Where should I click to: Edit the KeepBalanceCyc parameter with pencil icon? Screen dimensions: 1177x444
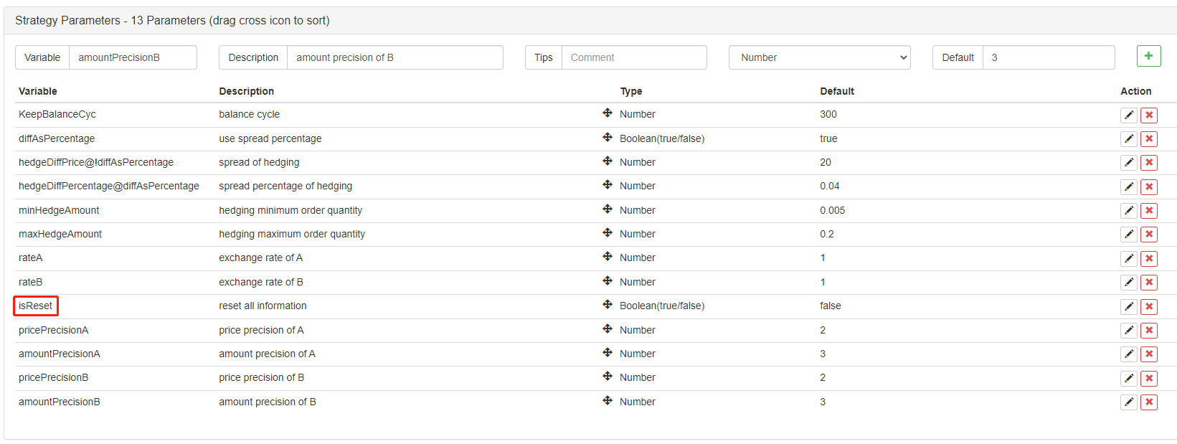[x=1129, y=115]
